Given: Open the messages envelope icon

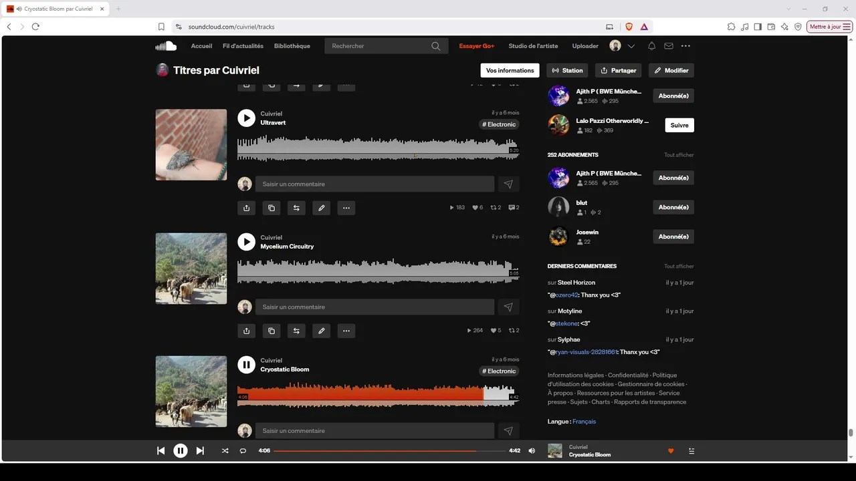Looking at the screenshot, I should (669, 46).
